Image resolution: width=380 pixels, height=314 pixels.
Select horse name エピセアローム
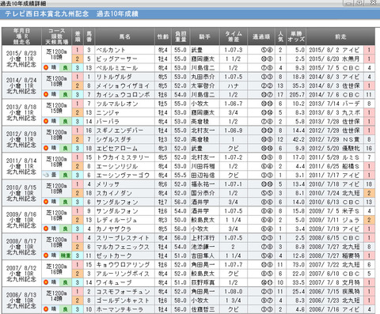click(116, 149)
